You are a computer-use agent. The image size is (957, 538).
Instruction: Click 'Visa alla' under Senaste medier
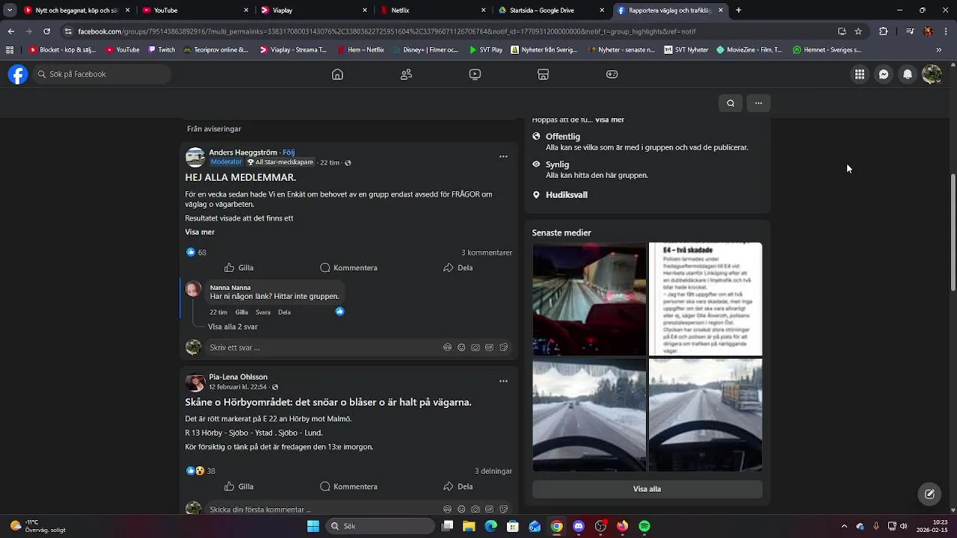647,489
